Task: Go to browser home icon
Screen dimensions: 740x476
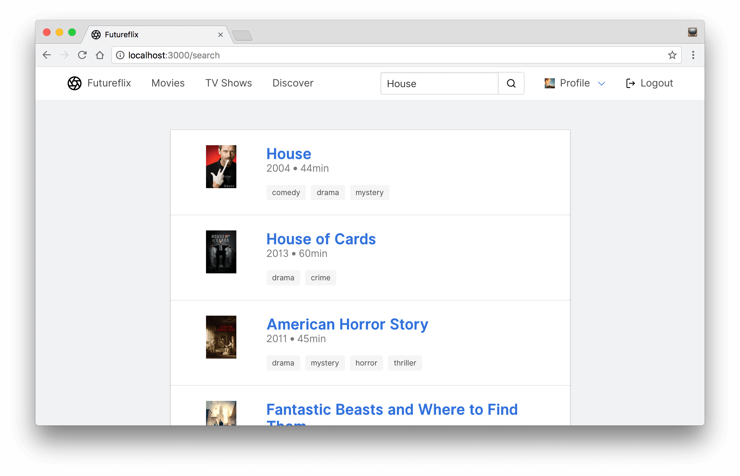Action: point(100,55)
